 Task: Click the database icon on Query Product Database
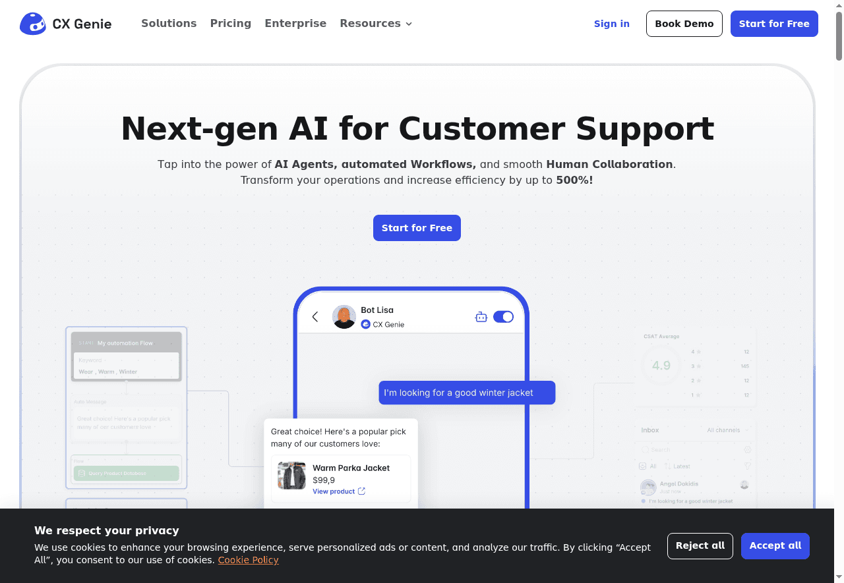(82, 473)
